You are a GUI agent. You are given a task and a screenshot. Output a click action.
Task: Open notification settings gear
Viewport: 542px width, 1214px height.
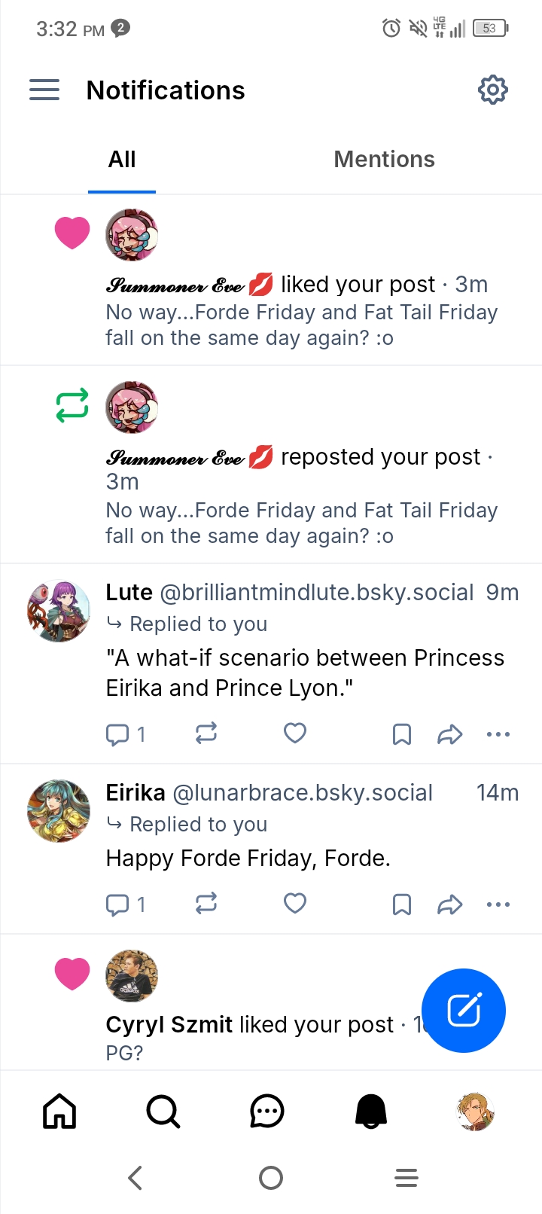coord(493,90)
